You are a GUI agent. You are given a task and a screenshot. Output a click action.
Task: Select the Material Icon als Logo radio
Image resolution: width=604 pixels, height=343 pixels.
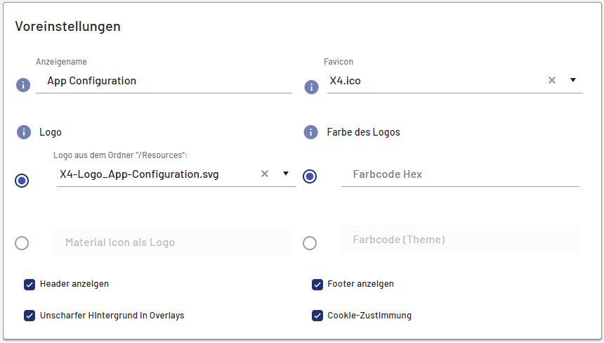pos(22,243)
